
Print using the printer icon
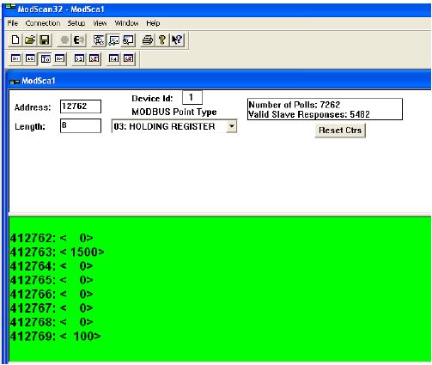point(148,40)
